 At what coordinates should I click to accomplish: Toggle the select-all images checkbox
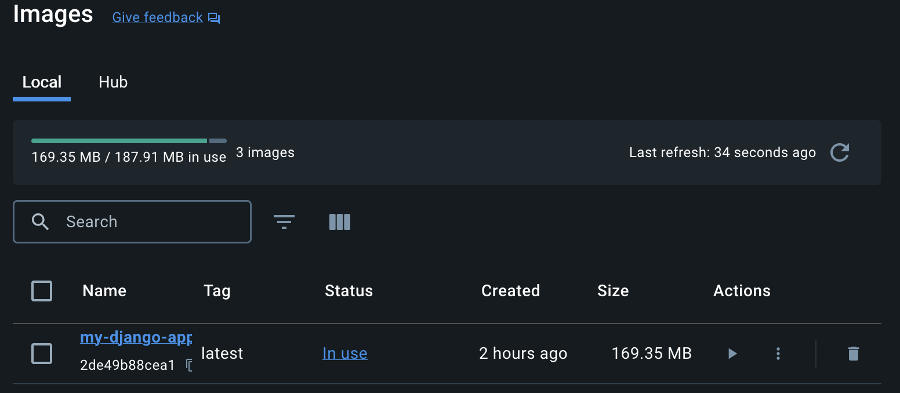point(42,291)
